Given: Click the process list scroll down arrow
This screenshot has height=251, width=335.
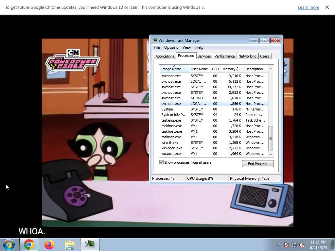Looking at the screenshot, I should [x=271, y=154].
